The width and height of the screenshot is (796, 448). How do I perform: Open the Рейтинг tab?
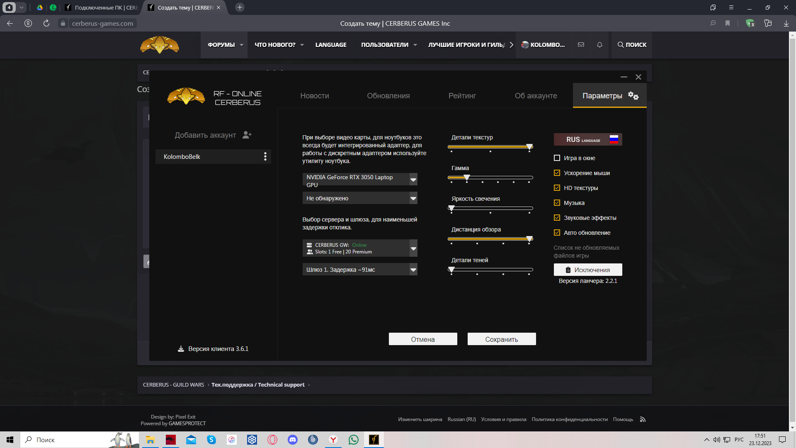pos(462,96)
